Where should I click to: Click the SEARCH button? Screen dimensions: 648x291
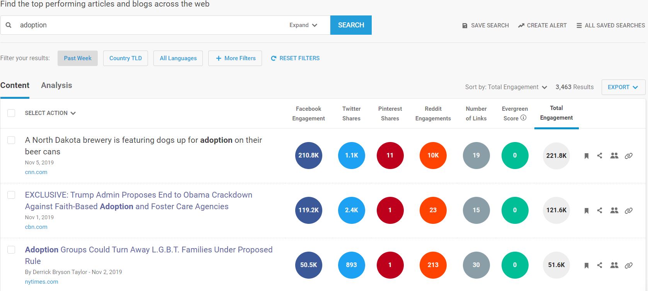point(350,25)
